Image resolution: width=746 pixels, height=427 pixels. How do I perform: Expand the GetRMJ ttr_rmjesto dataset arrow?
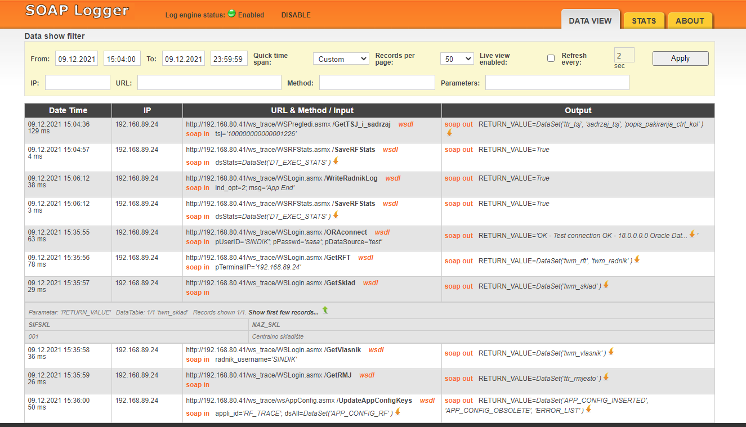coord(606,377)
